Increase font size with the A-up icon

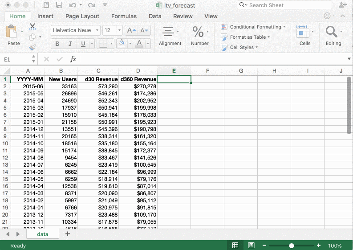click(x=131, y=30)
